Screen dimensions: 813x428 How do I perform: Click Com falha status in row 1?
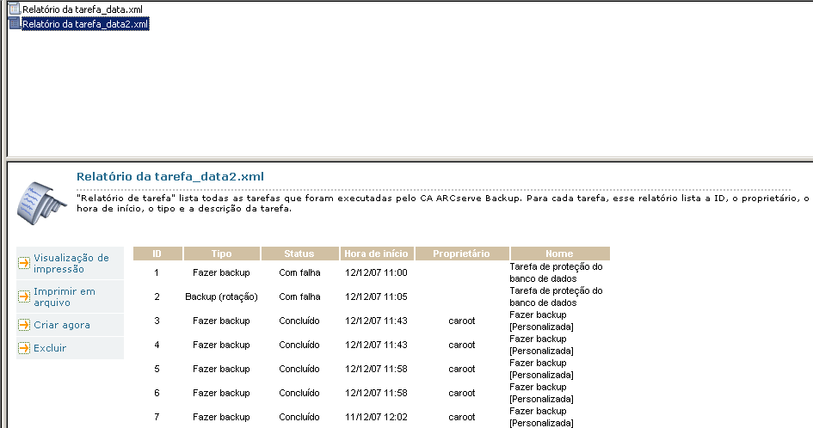pyautogui.click(x=299, y=272)
